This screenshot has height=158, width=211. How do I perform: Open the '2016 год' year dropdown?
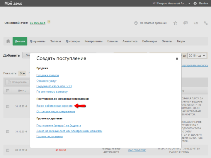click(197, 56)
